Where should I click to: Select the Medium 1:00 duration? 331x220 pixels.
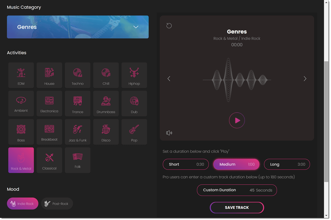pos(236,164)
